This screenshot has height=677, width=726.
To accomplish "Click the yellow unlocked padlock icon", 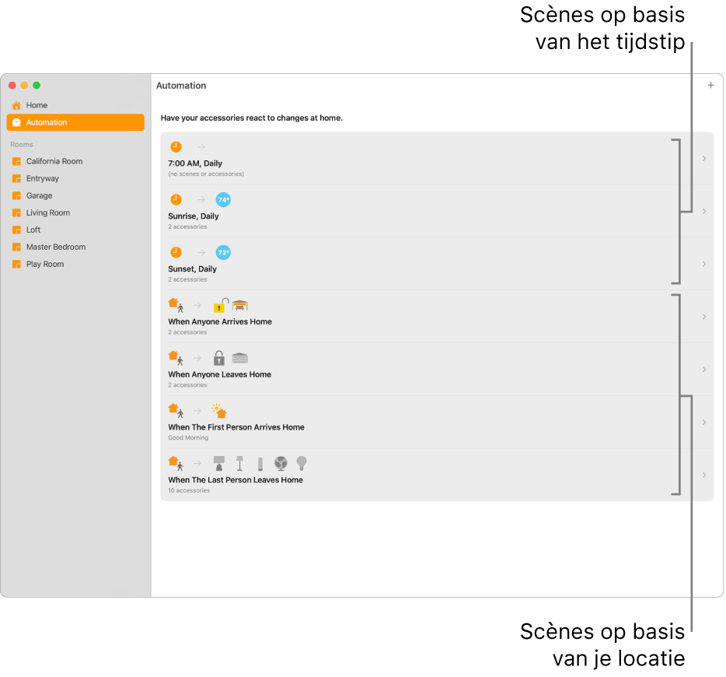I will pos(221,305).
